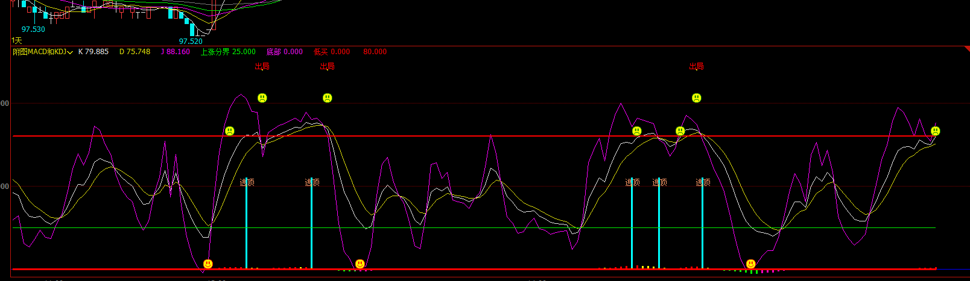Select the rightmost 逃顶 marker label
This screenshot has width=970, height=281.
pyautogui.click(x=703, y=182)
